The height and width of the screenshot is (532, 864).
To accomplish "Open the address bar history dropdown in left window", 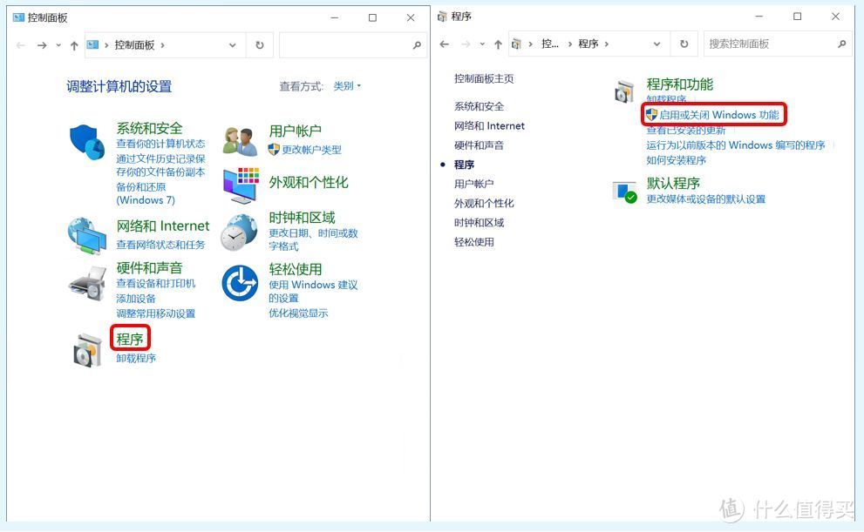I will click(231, 44).
